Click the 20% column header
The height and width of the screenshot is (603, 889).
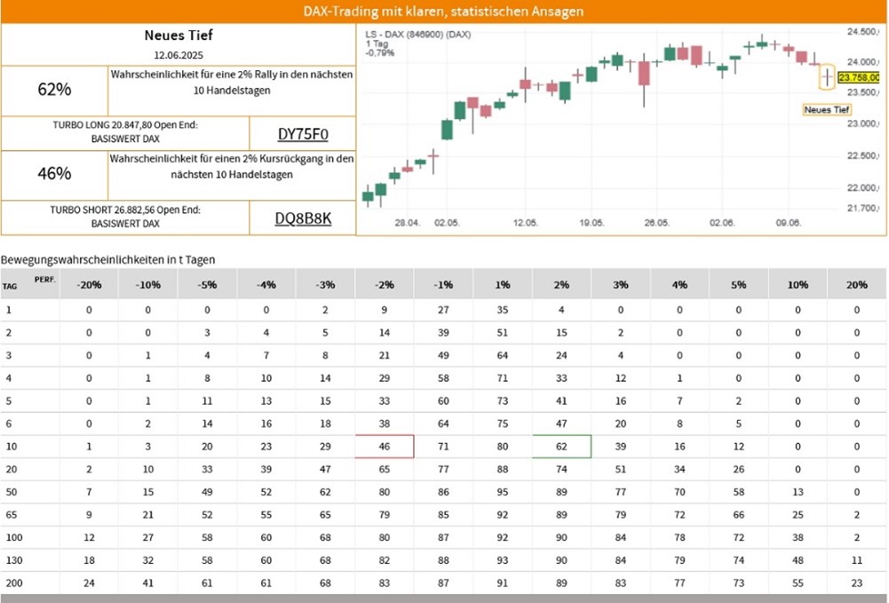pyautogui.click(x=857, y=285)
